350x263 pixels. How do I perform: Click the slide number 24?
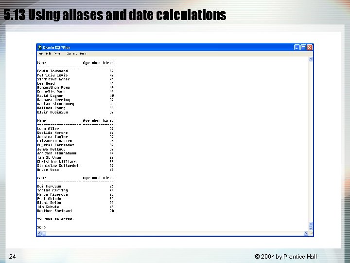(x=12, y=256)
